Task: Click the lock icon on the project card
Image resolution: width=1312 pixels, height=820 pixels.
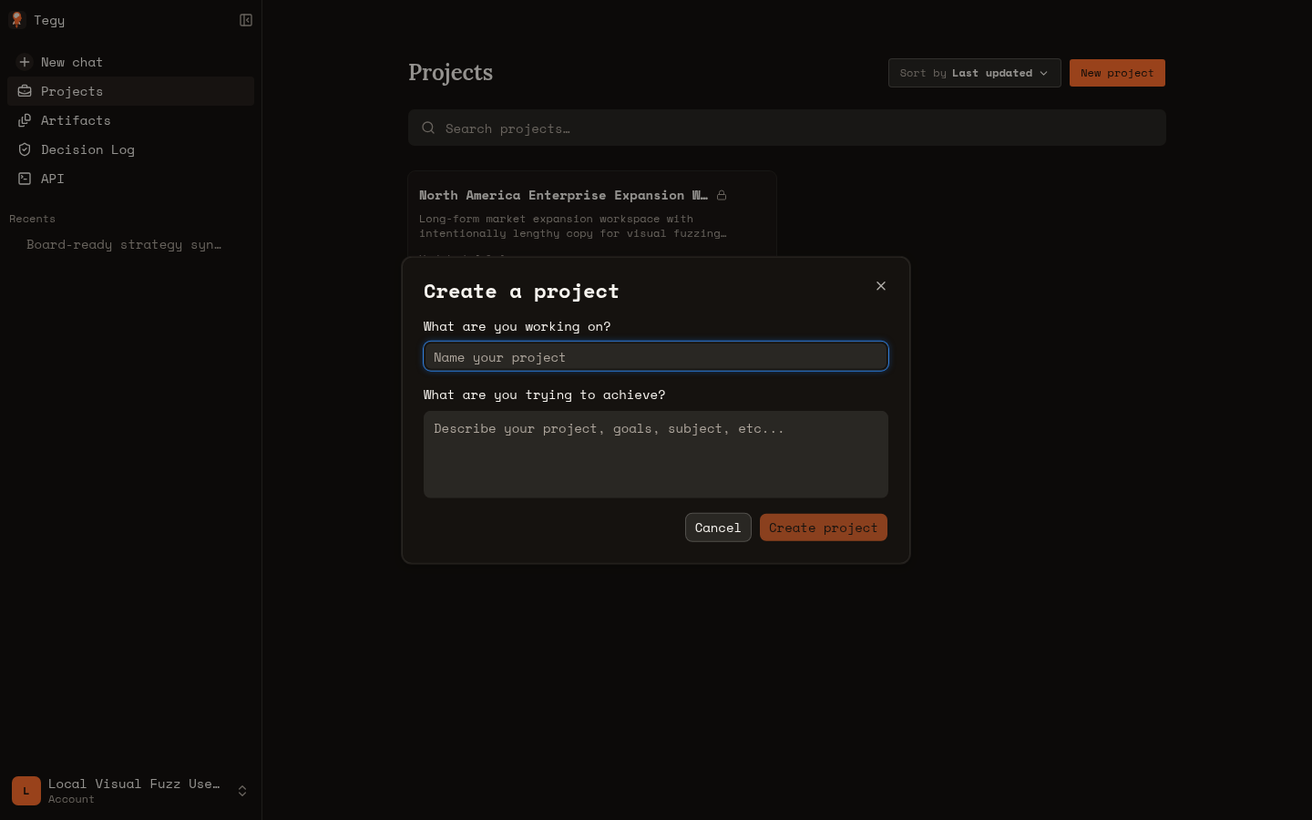Action: [x=722, y=195]
